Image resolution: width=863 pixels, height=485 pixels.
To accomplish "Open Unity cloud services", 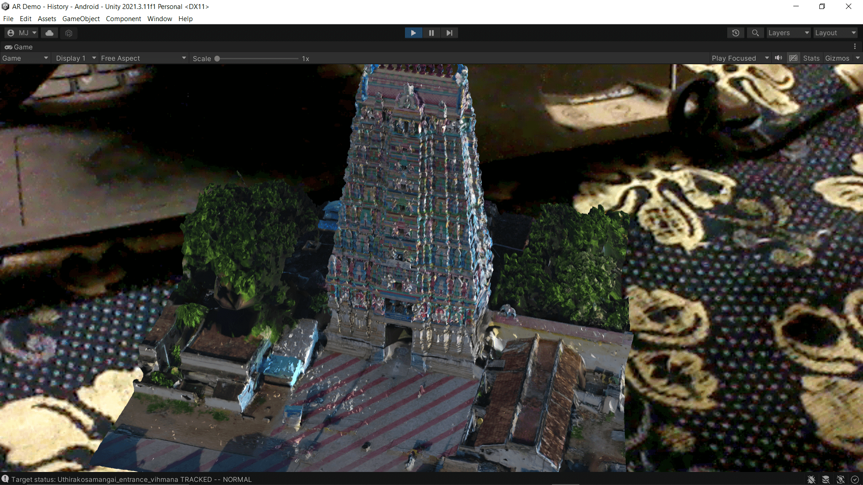I will 49,33.
